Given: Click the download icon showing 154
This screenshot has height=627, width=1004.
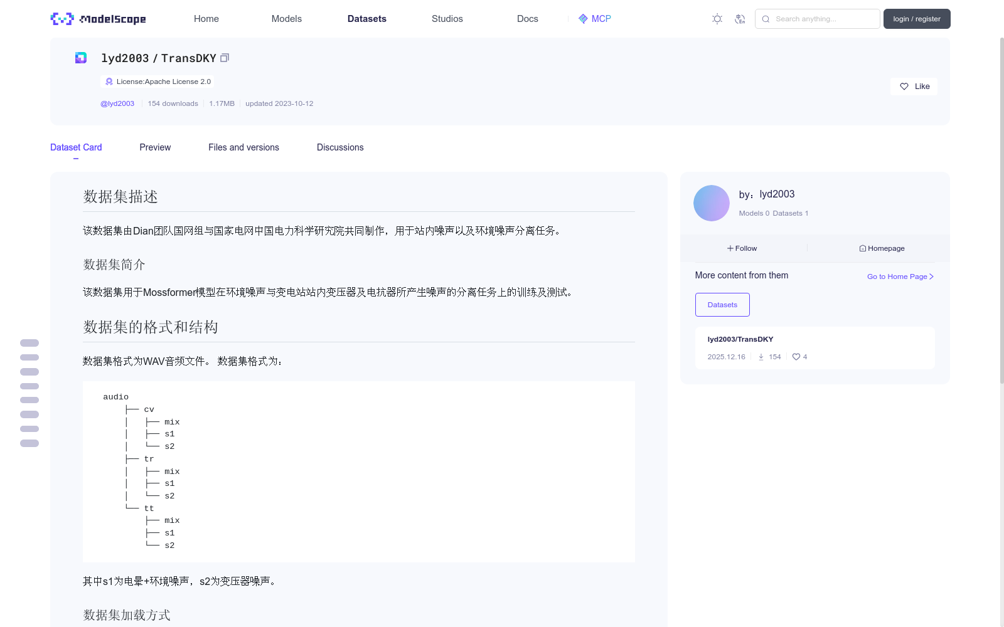Looking at the screenshot, I should tap(761, 357).
